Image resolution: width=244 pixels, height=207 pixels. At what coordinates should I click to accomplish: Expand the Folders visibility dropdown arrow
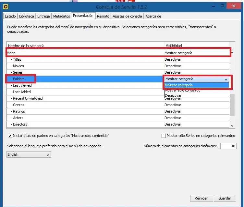(226, 79)
